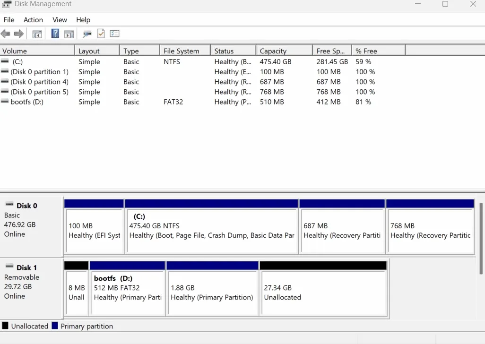Toggle the Show/Hide Console Tree icon
This screenshot has height=344, width=485.
tap(37, 34)
